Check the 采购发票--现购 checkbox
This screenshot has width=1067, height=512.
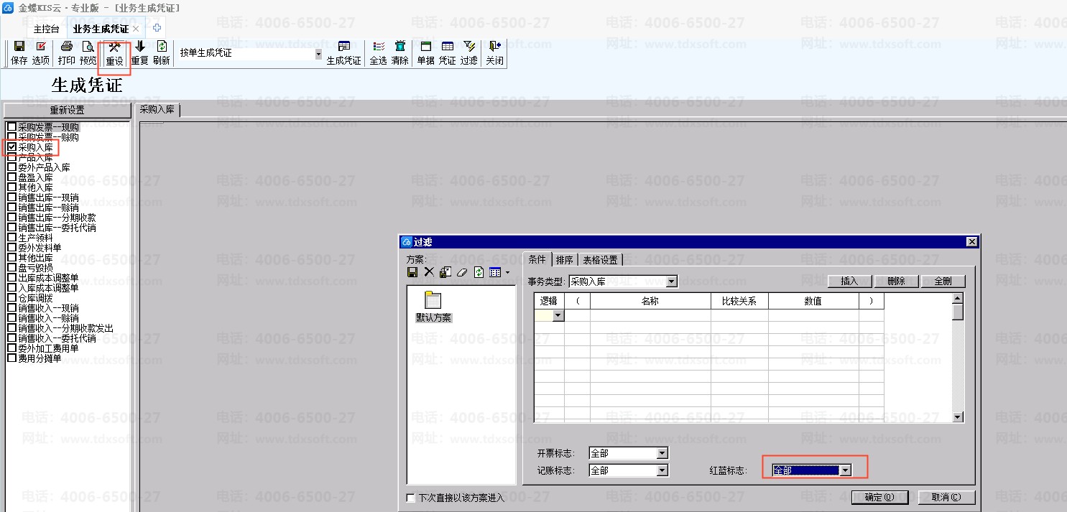click(11, 127)
